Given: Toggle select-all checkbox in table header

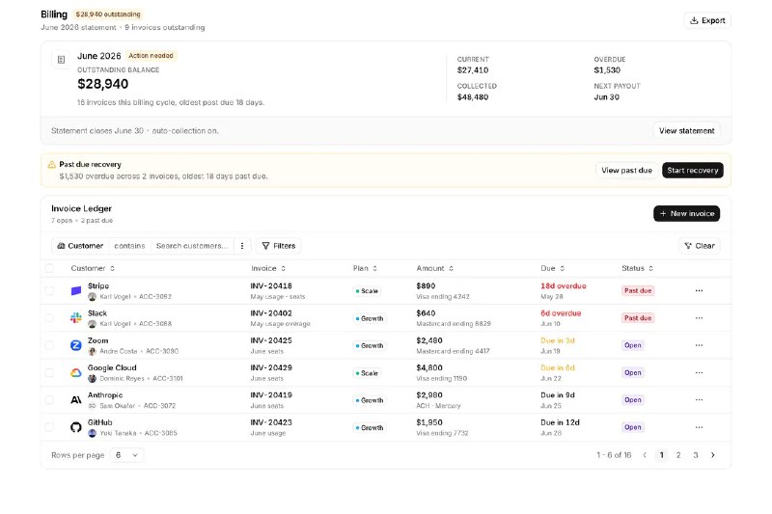Looking at the screenshot, I should pos(50,268).
